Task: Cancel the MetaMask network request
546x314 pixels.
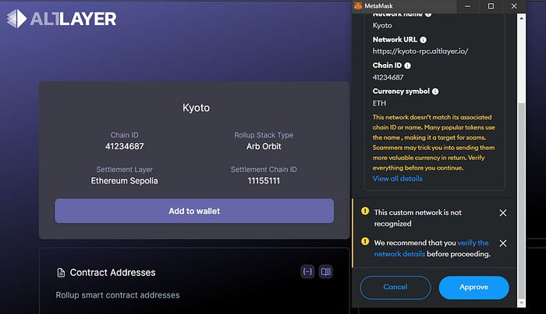Action: (x=395, y=287)
